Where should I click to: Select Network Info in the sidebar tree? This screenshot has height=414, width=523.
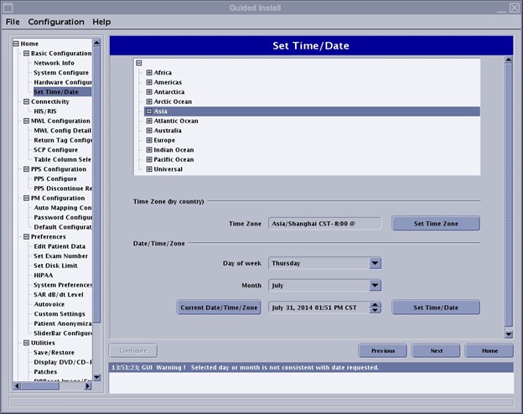click(54, 63)
